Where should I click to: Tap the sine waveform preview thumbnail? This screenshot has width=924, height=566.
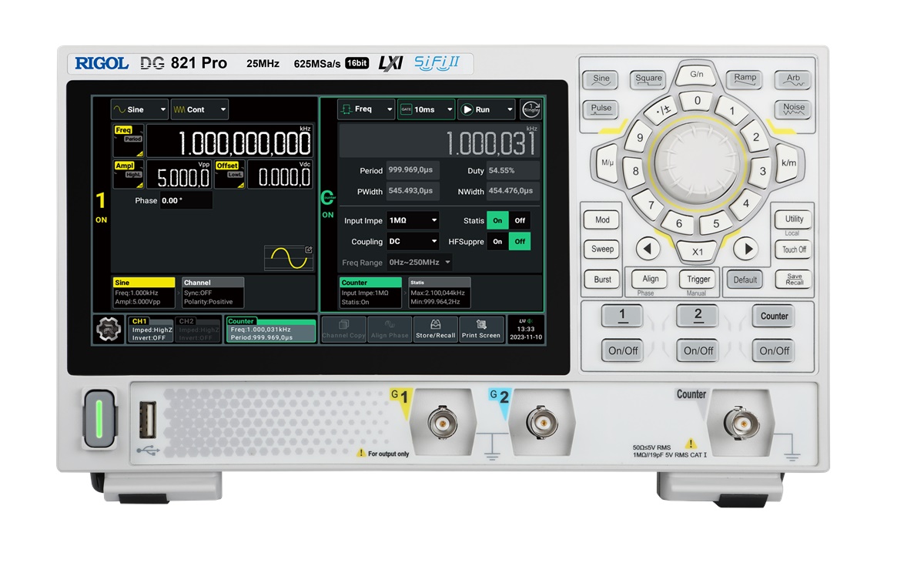289,258
